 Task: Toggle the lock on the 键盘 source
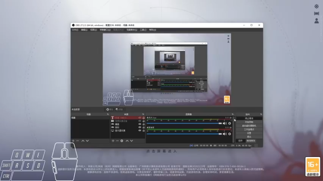coord(144,124)
